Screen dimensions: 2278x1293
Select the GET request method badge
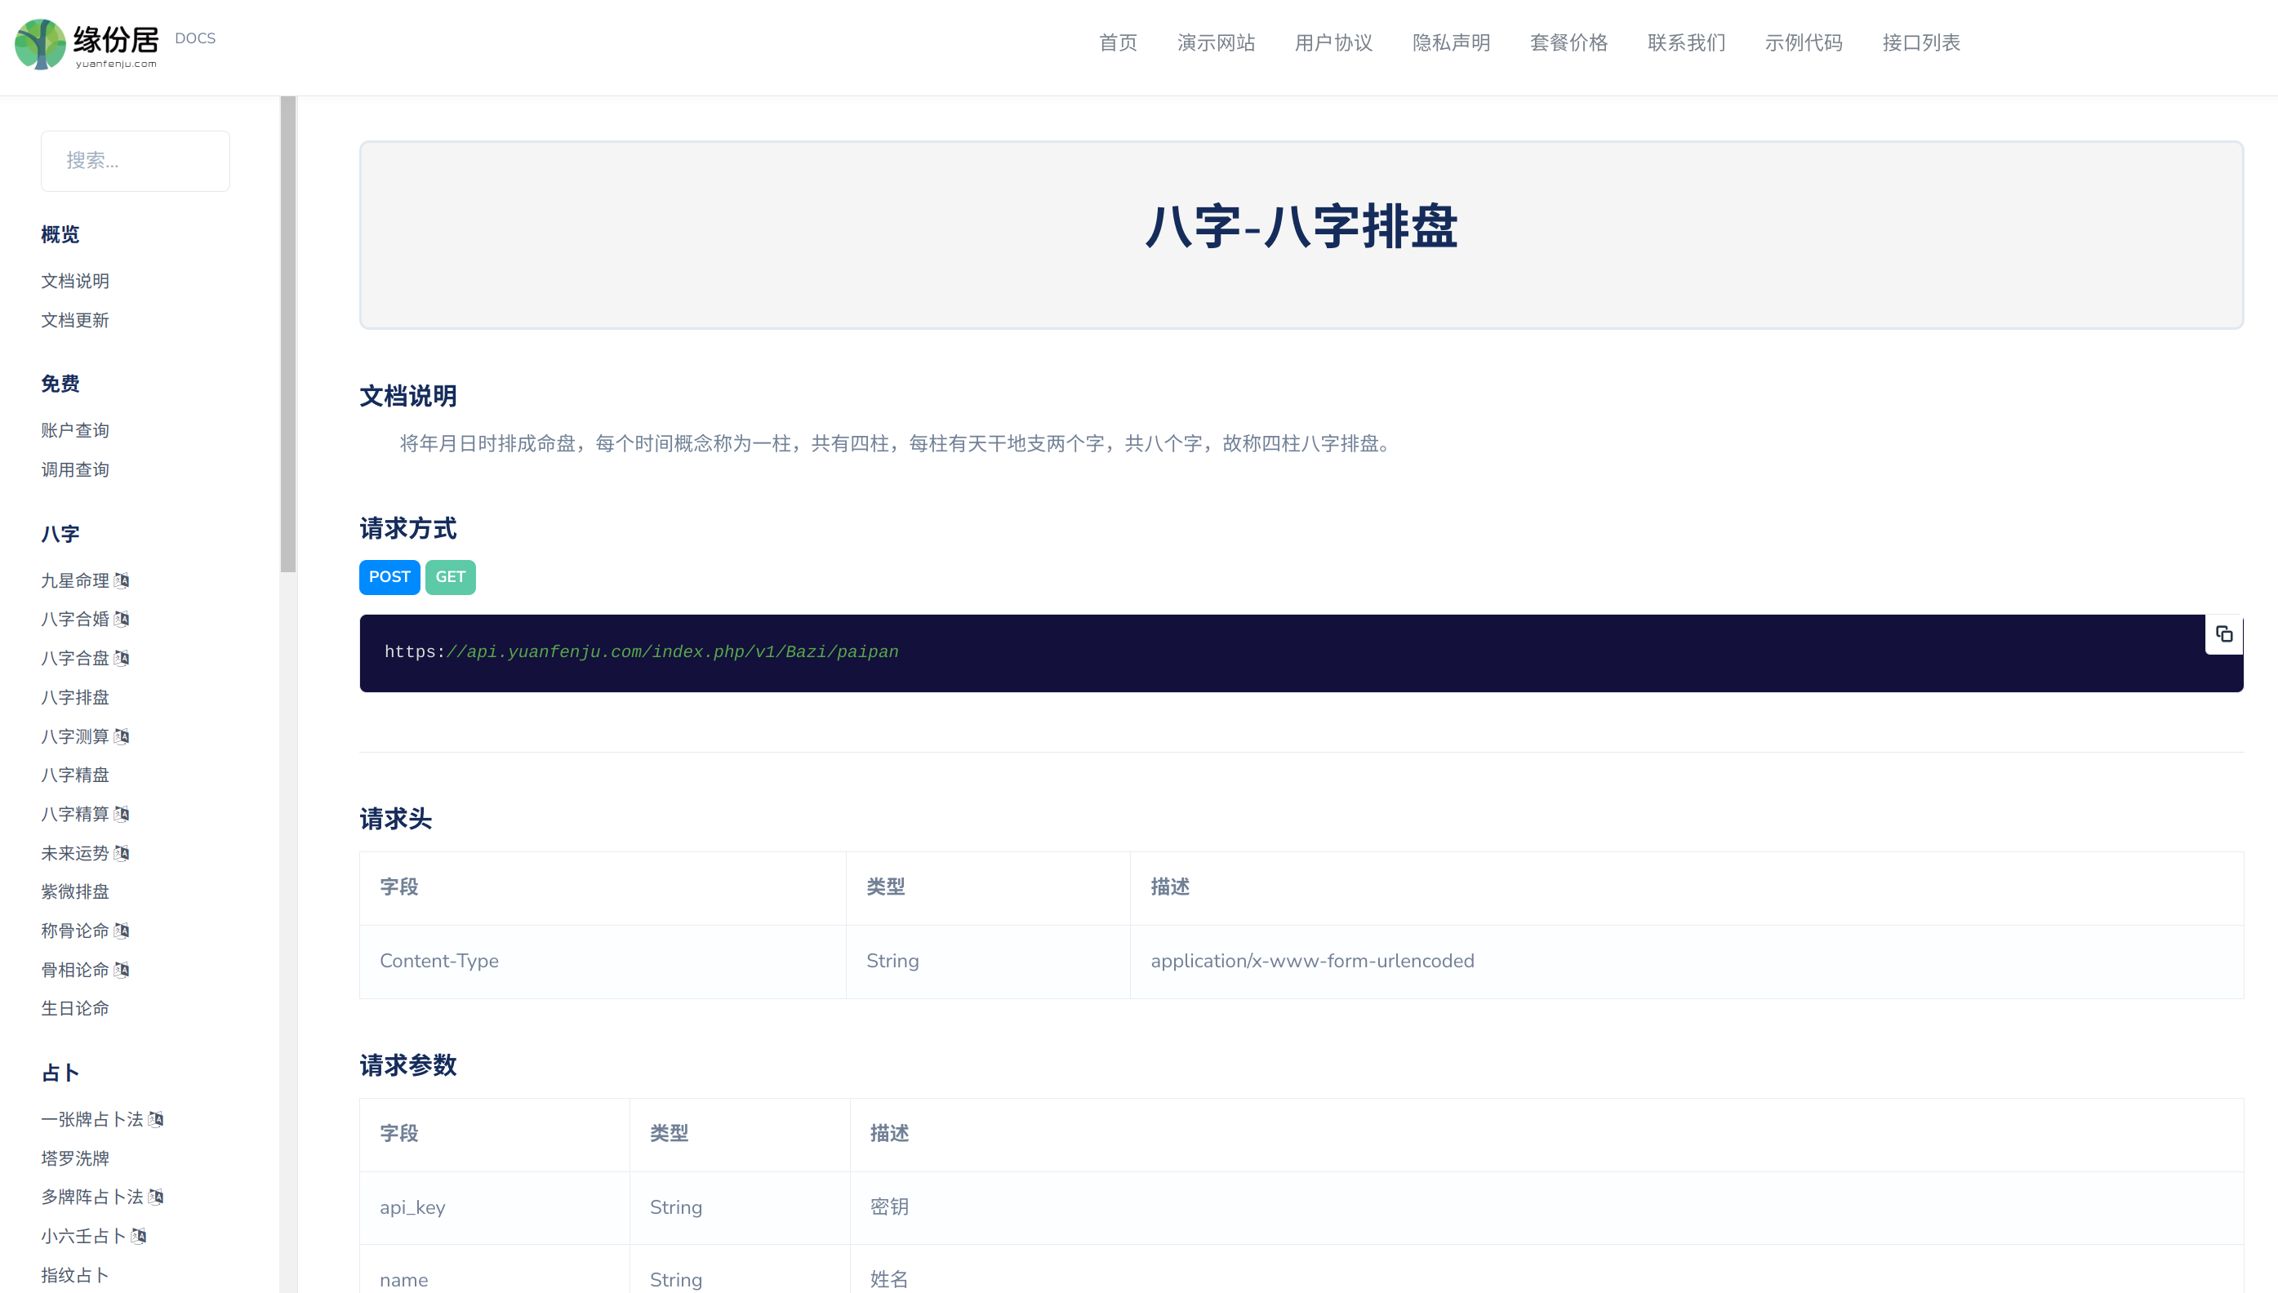pyautogui.click(x=450, y=577)
